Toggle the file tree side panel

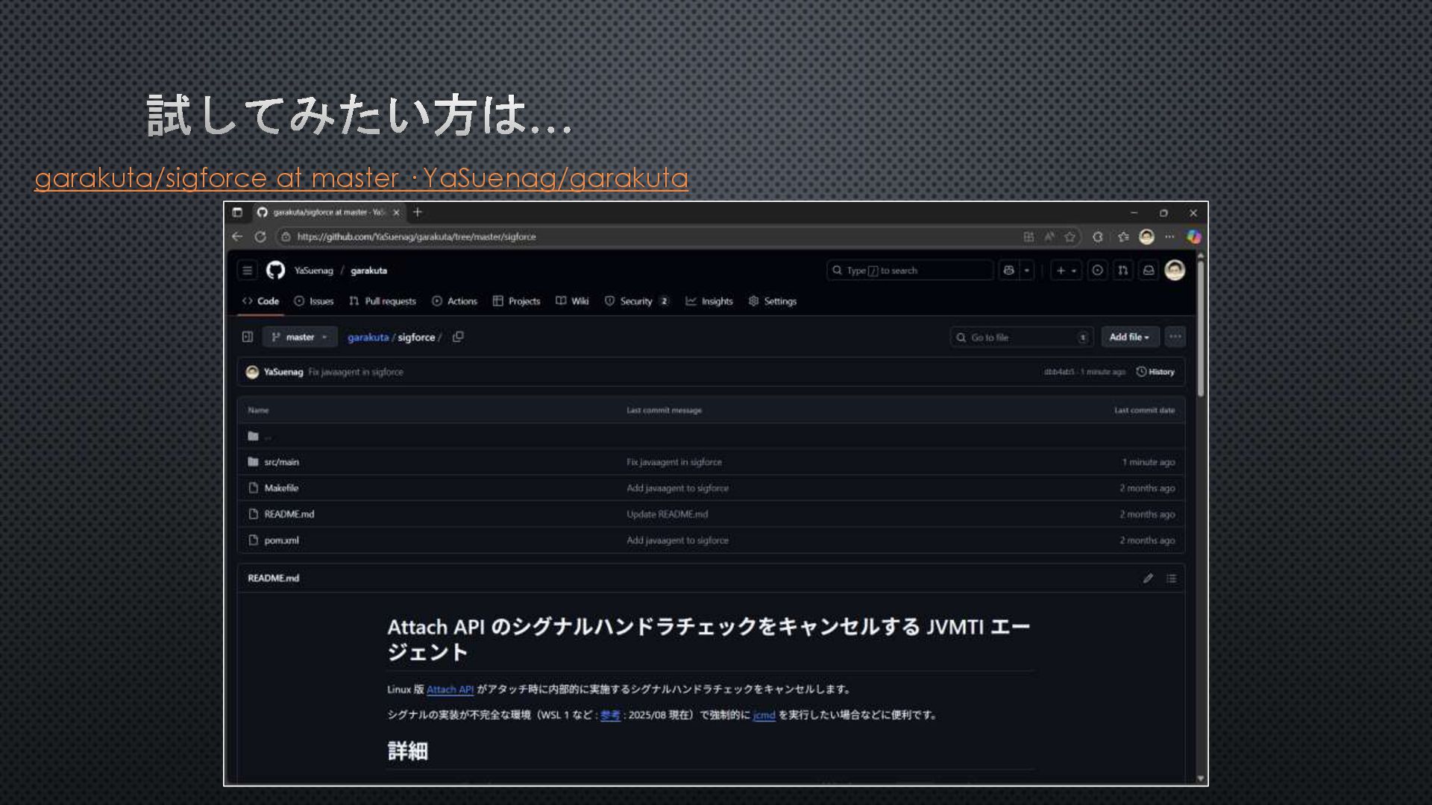(248, 337)
